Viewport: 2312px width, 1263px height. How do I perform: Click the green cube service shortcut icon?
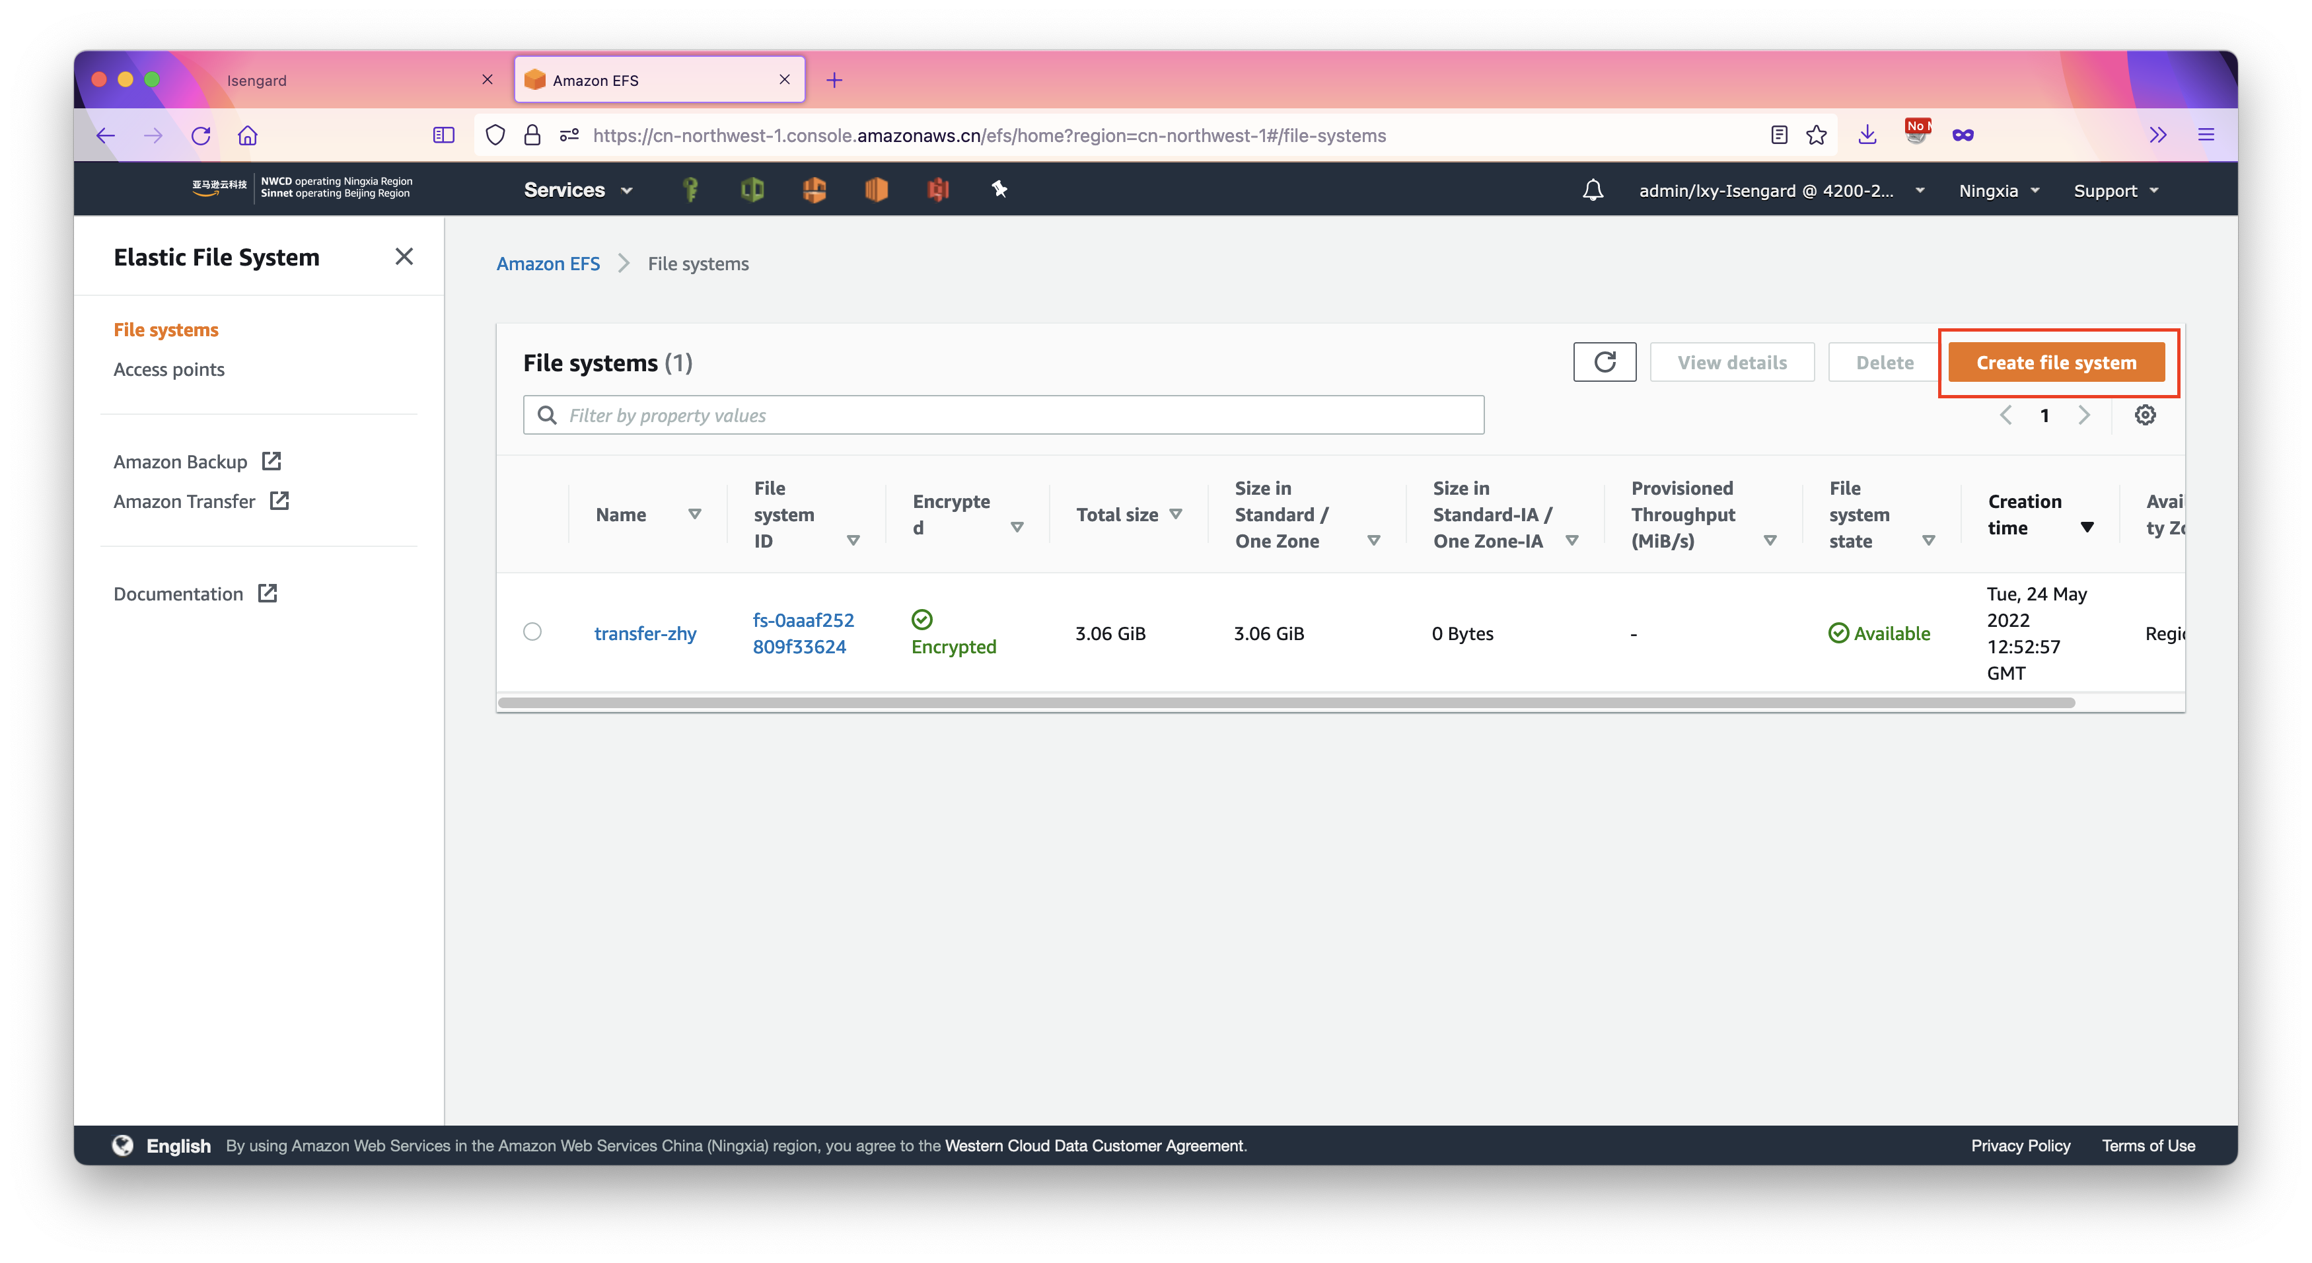coord(752,190)
